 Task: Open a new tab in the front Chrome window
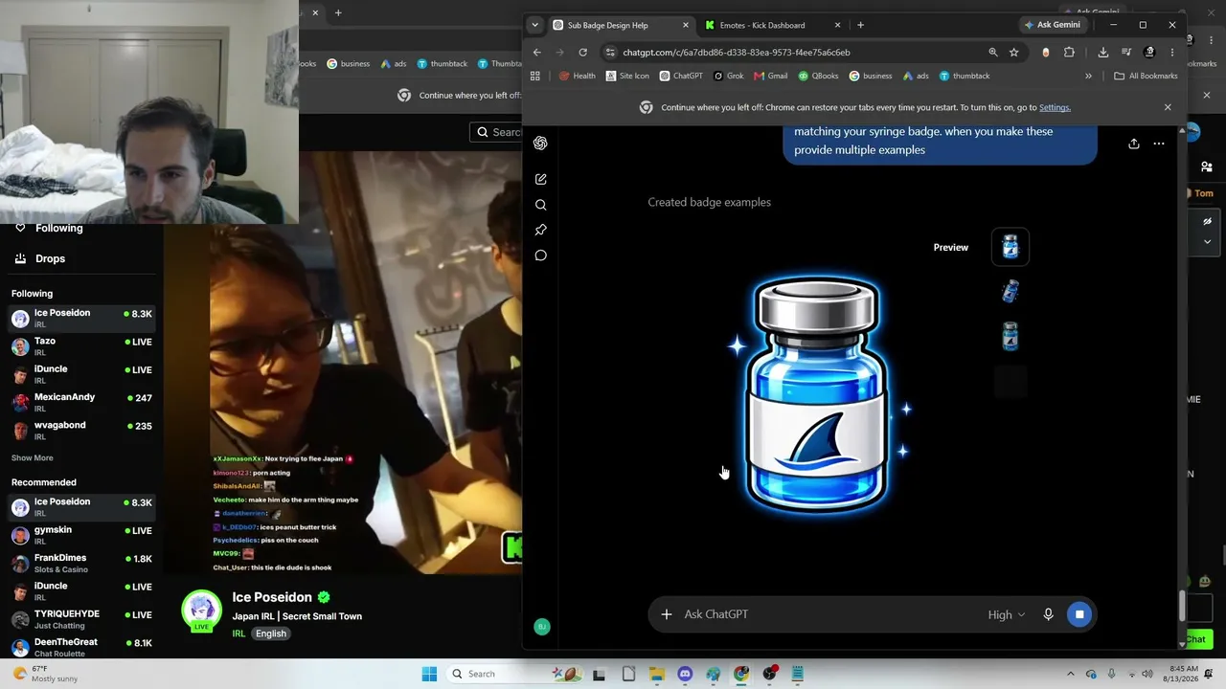(x=860, y=25)
